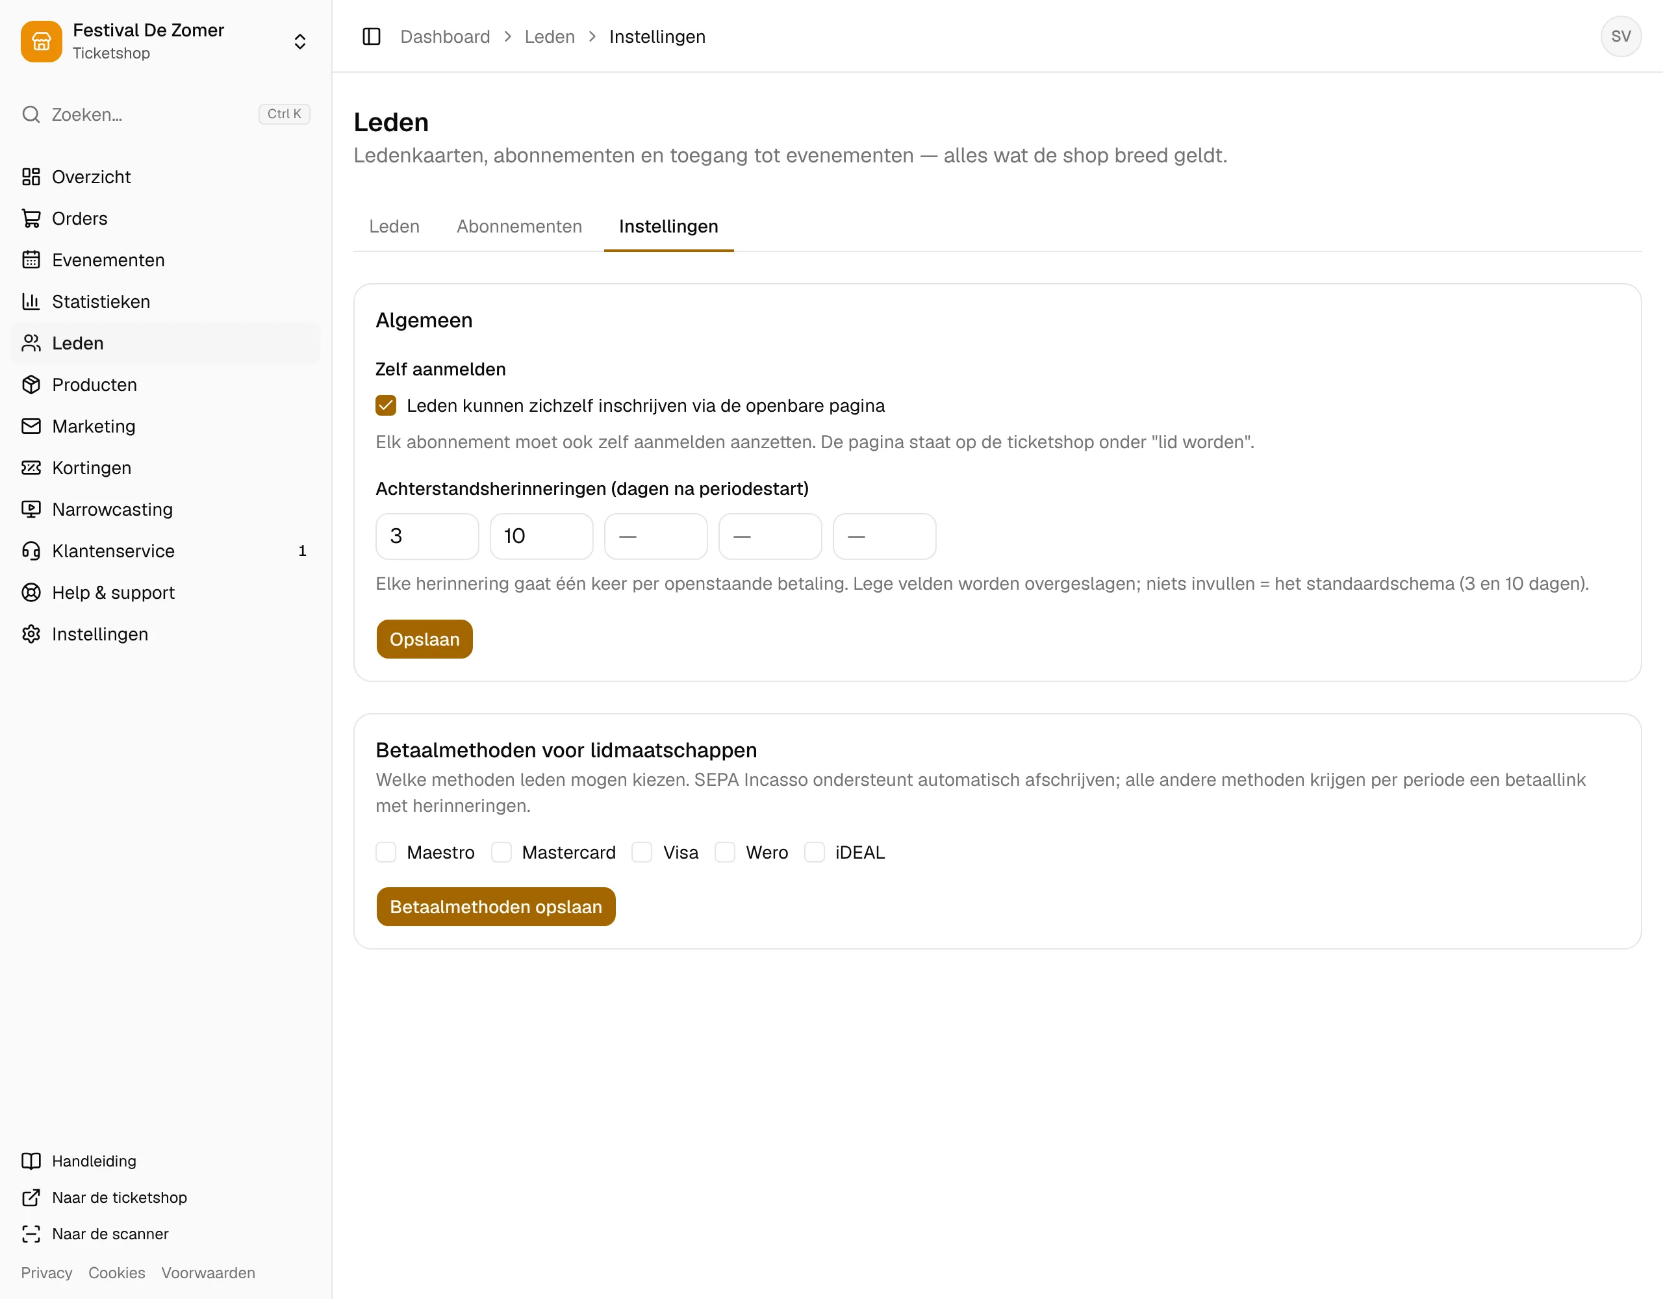Screen dimensions: 1663x1299
Task: Open Statistieken bar chart icon
Action: coord(31,301)
